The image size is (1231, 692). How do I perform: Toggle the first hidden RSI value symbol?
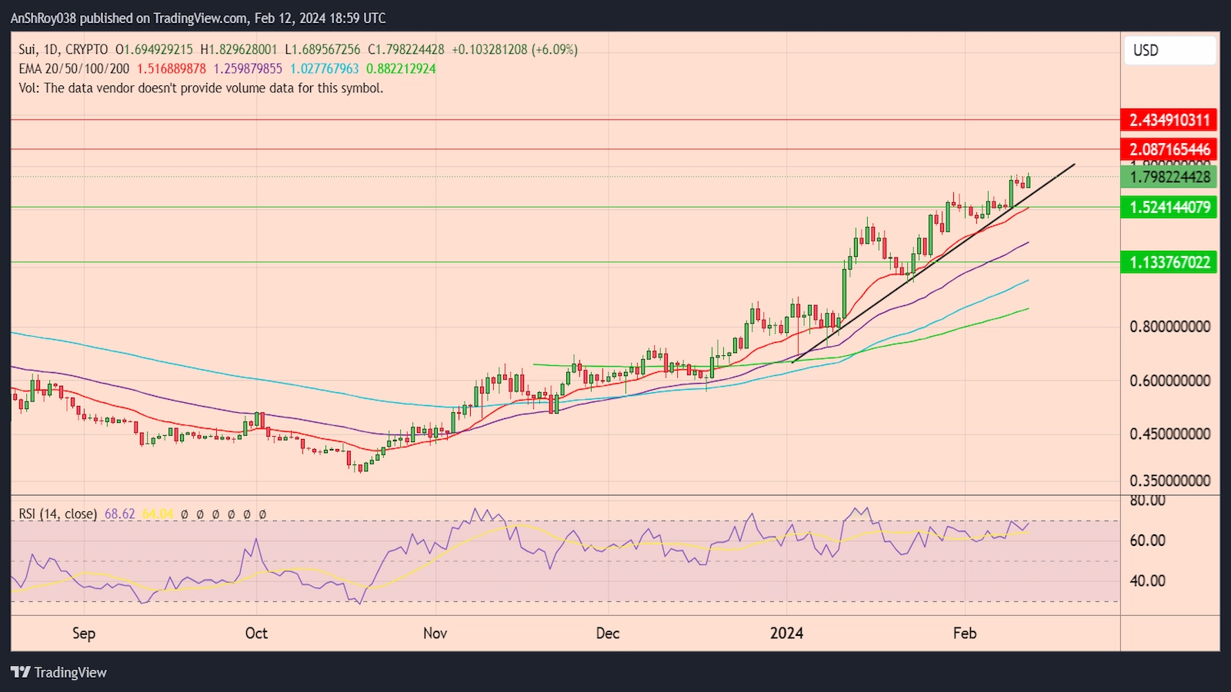(x=185, y=513)
